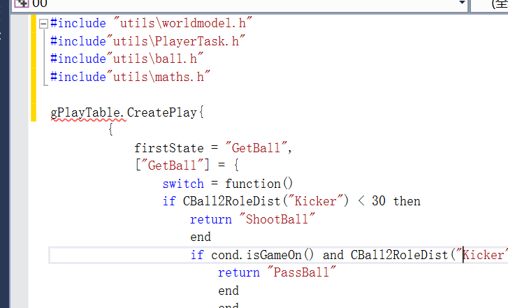Viewport: 508px width, 308px height.
Task: Click the return "PassBall" statement
Action: coord(277,272)
